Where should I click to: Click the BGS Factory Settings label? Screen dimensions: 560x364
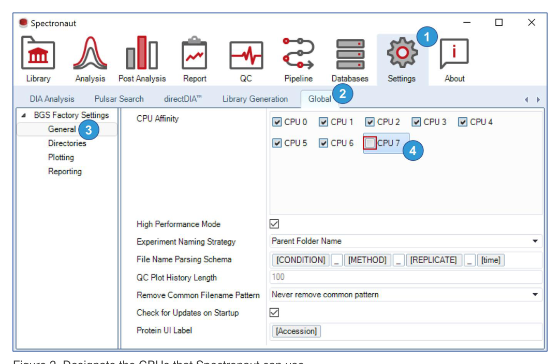tap(71, 115)
